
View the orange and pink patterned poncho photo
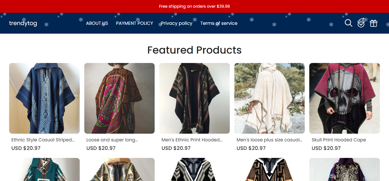[119, 98]
